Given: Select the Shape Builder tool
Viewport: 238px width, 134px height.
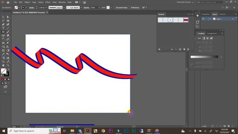Looking at the screenshot, I should click(x=3, y=47).
